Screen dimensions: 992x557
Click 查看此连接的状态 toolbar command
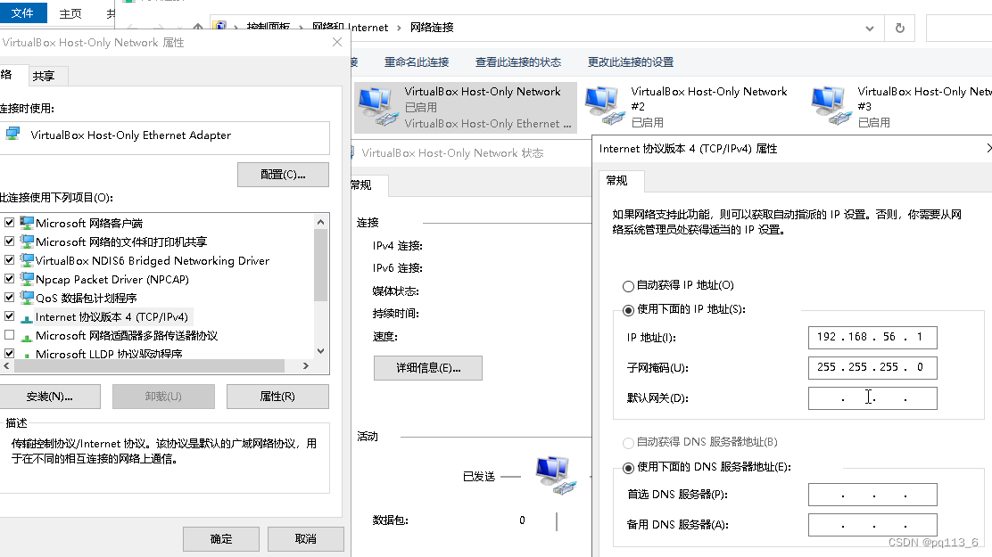[518, 62]
